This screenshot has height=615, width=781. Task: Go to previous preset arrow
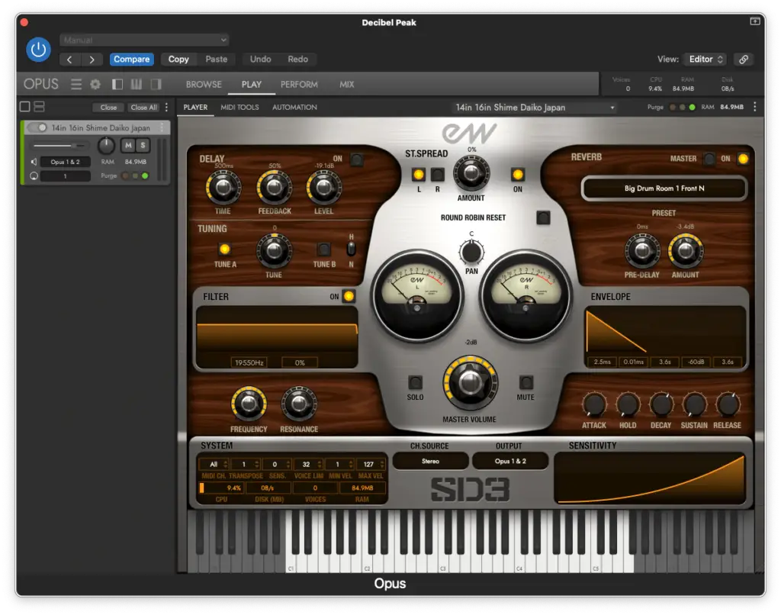click(x=69, y=60)
